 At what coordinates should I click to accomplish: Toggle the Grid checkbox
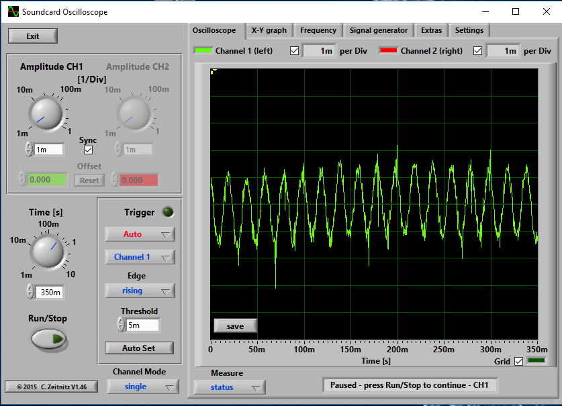[518, 361]
